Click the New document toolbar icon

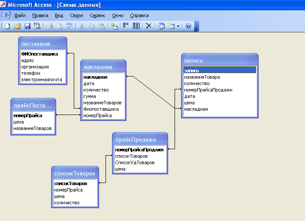(x=7, y=26)
